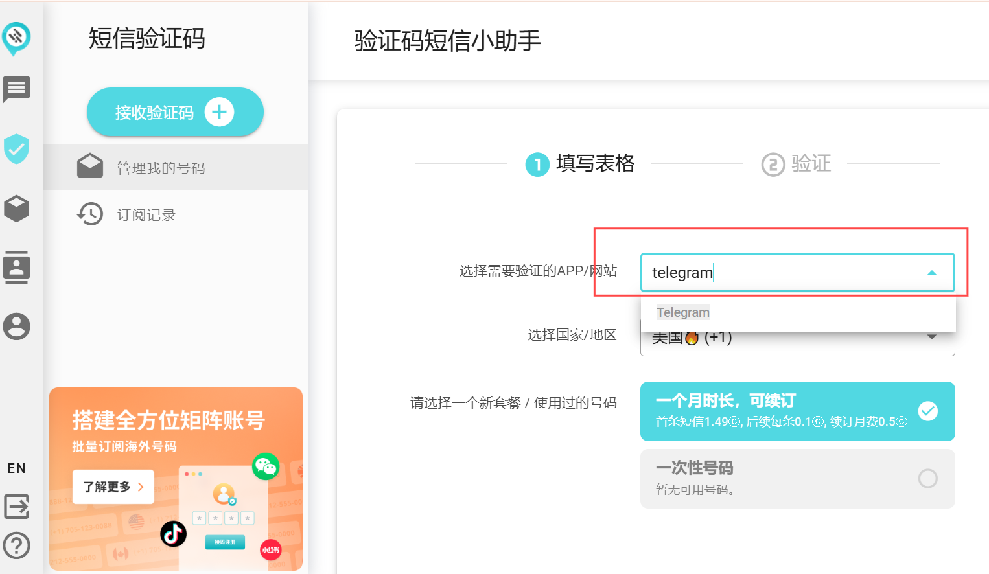Screen dimensions: 989x574
Task: Select step 2 验证
Action: [797, 164]
